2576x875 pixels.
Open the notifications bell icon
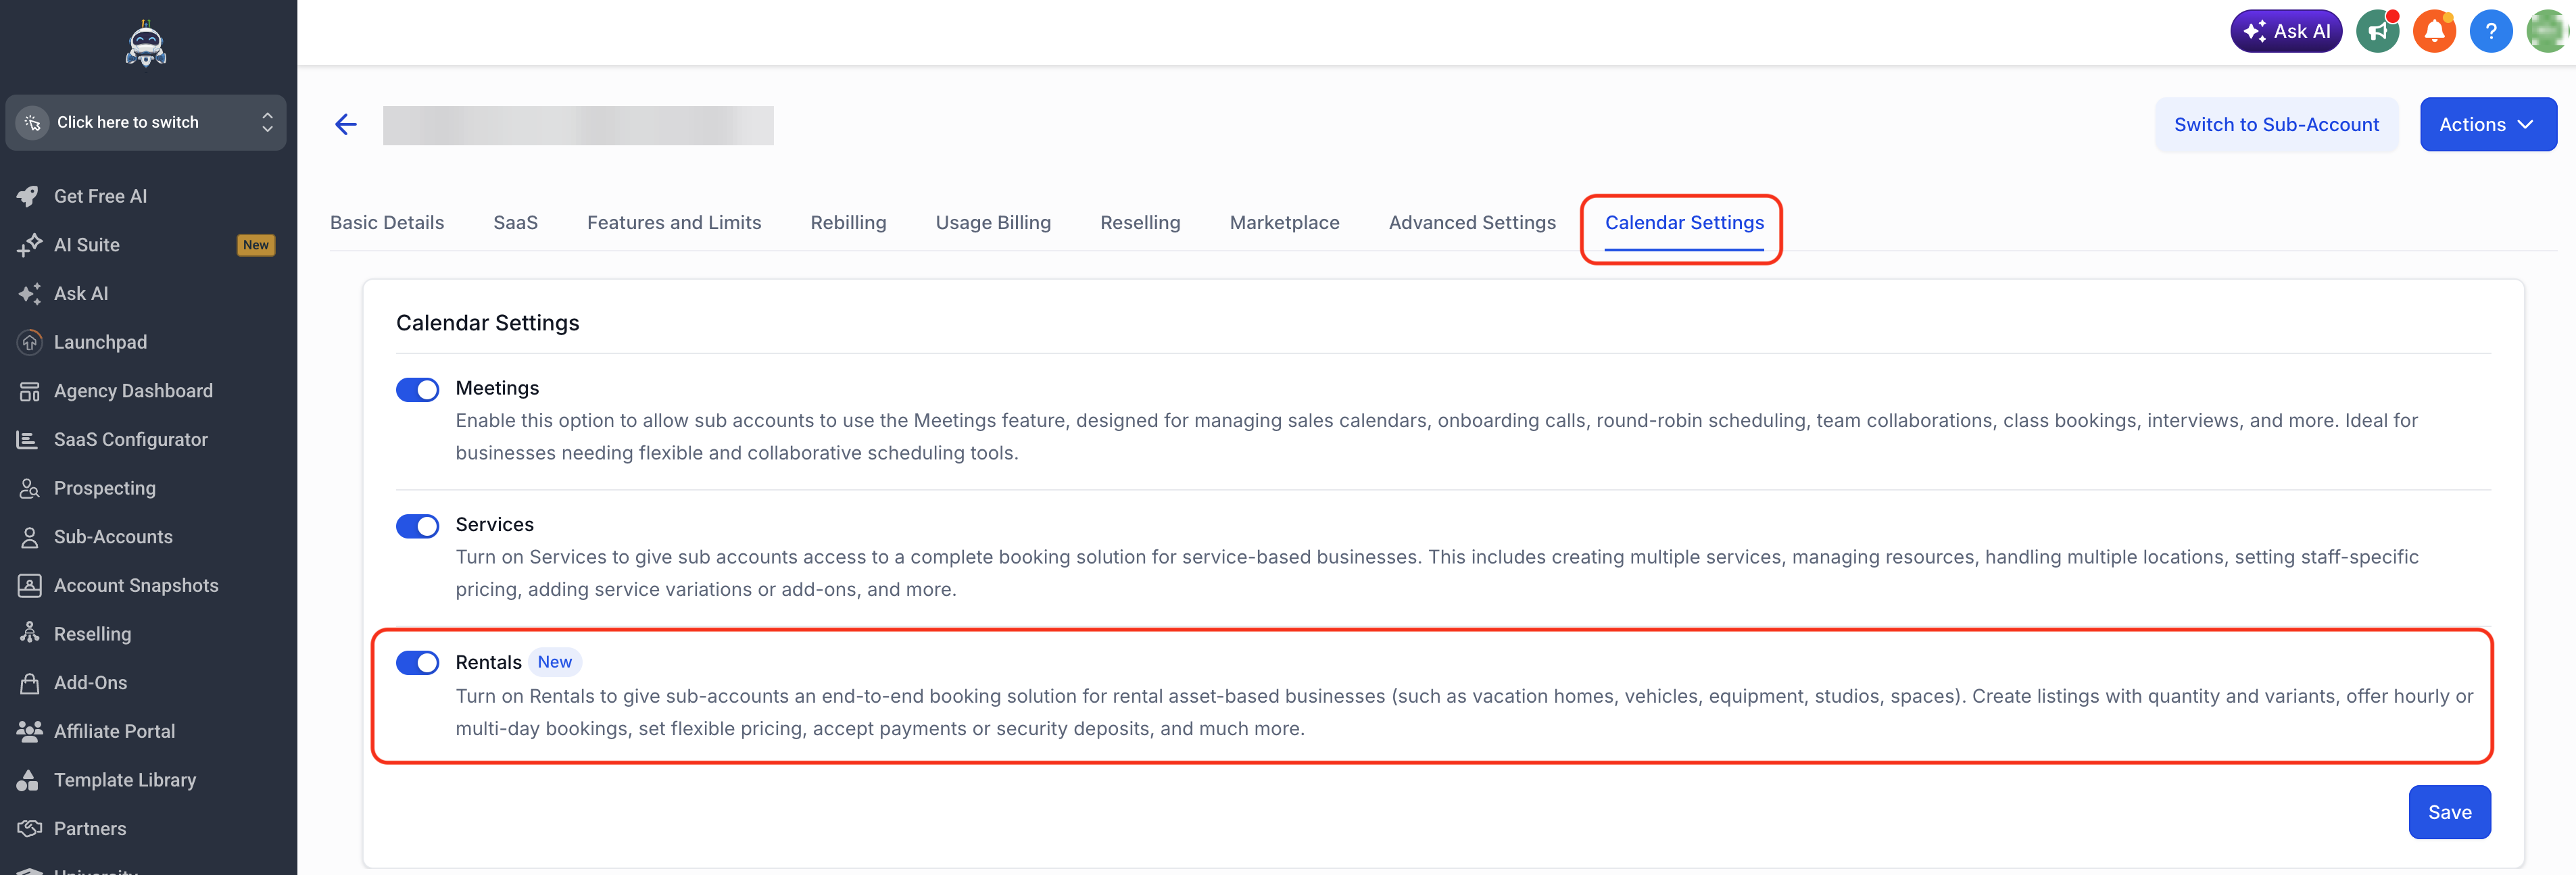click(x=2434, y=31)
